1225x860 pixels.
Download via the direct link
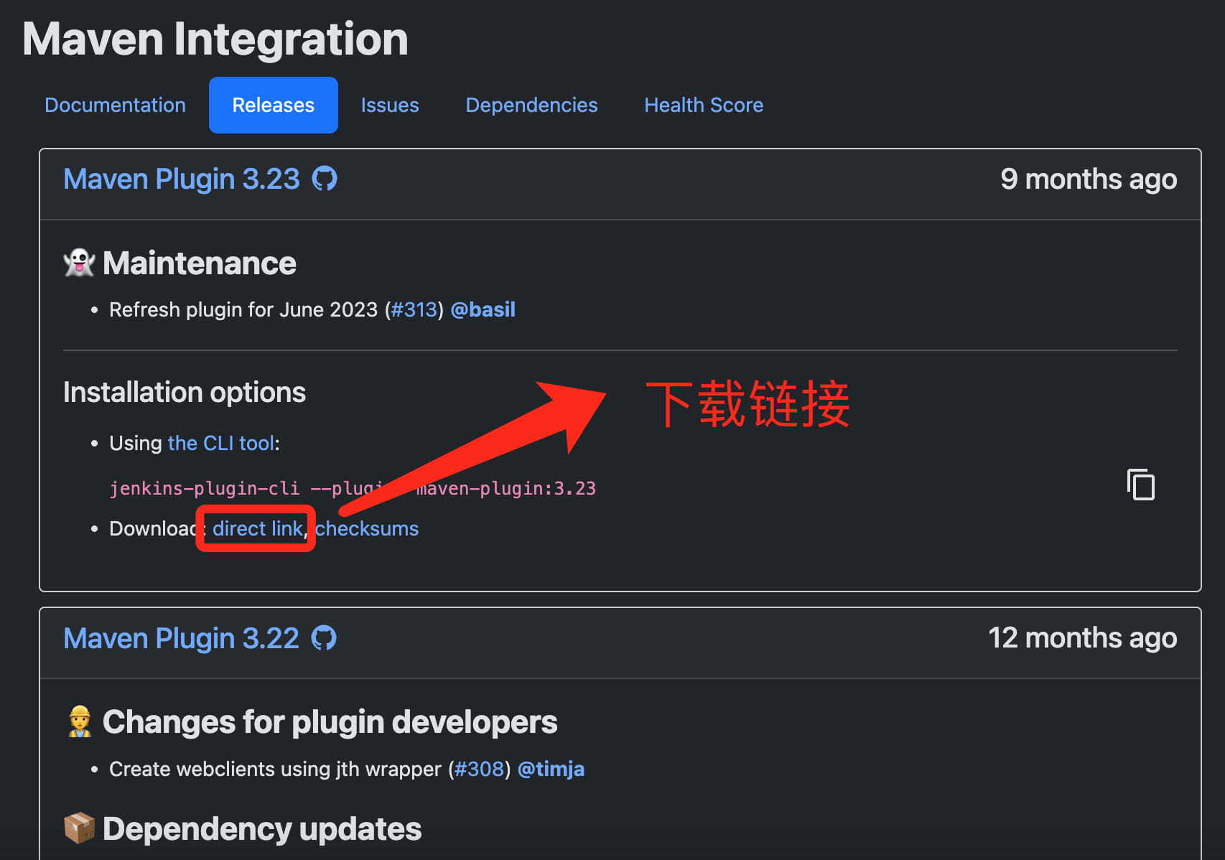257,529
